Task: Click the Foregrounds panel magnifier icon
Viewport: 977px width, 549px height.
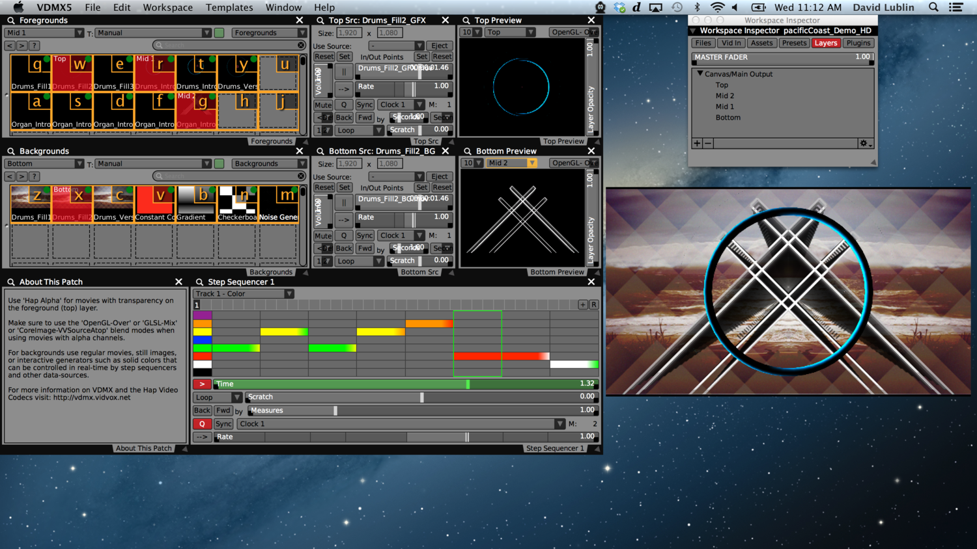Action: pos(11,21)
